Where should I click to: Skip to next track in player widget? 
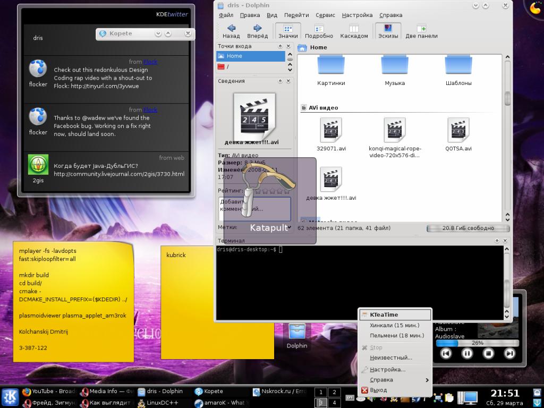509,353
